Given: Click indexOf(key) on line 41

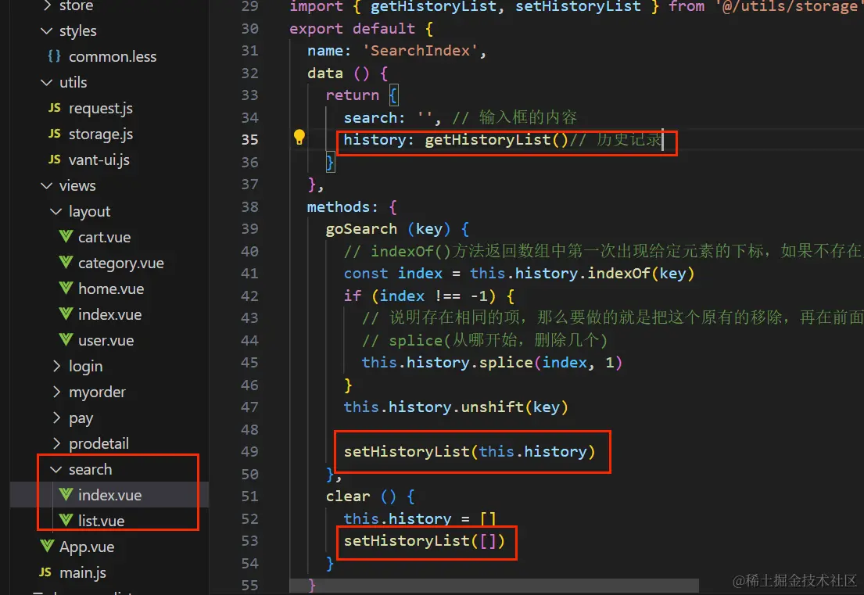Looking at the screenshot, I should (641, 273).
